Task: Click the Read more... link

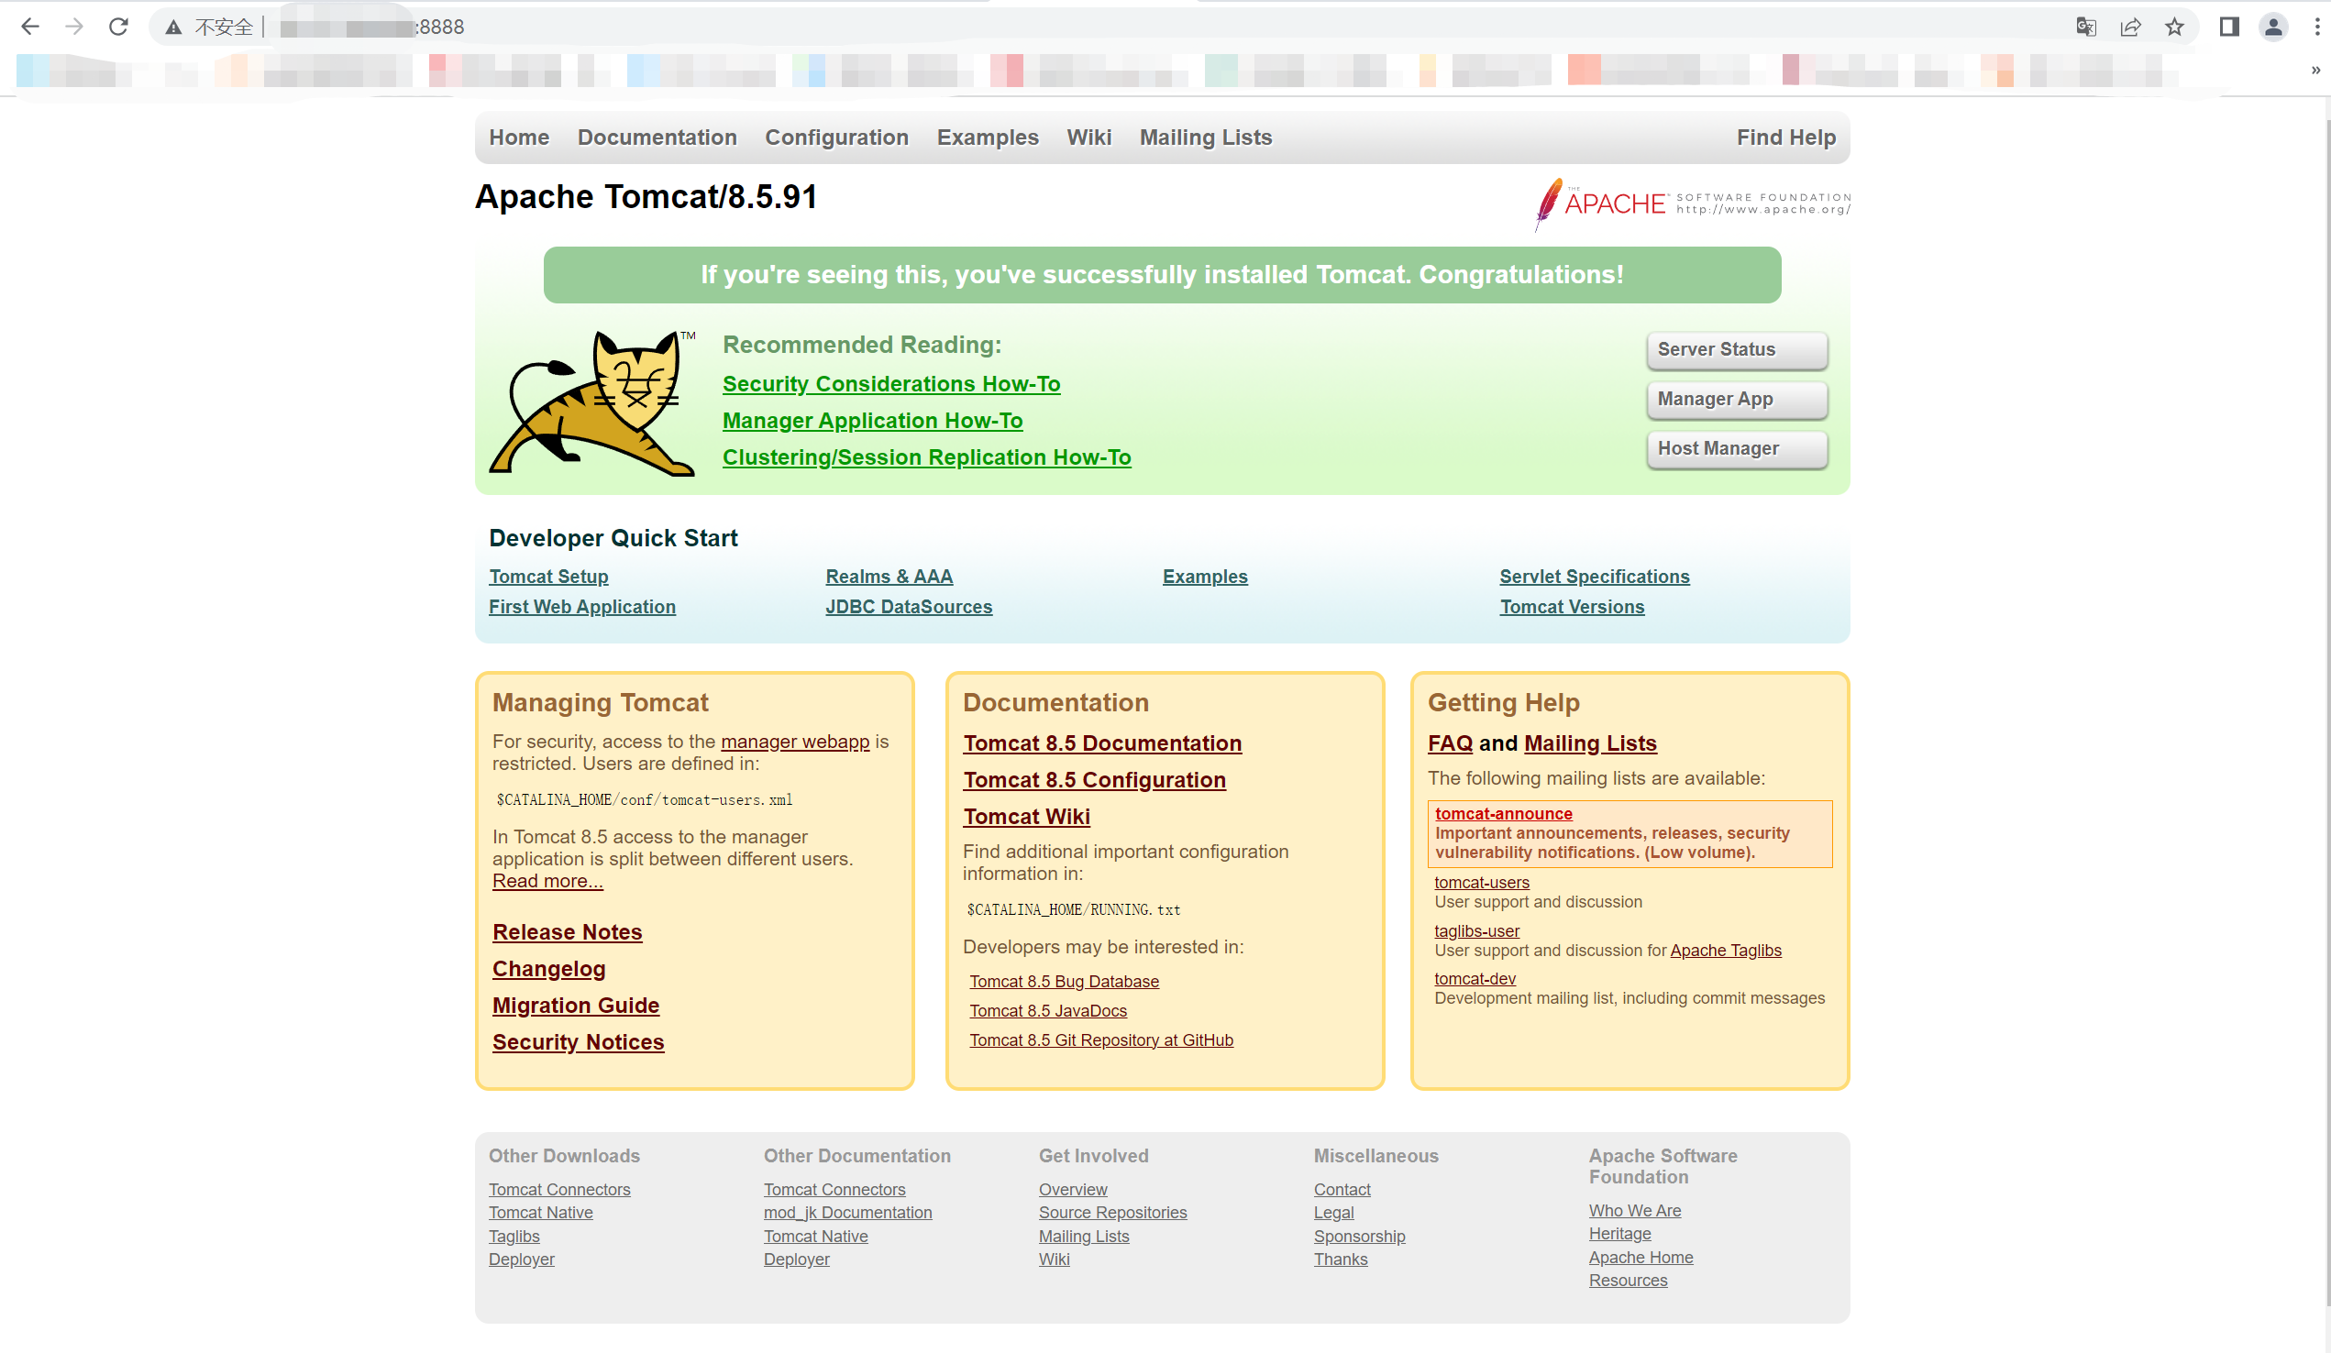Action: [x=547, y=880]
